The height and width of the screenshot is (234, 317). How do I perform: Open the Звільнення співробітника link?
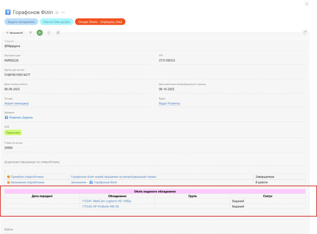(27, 182)
